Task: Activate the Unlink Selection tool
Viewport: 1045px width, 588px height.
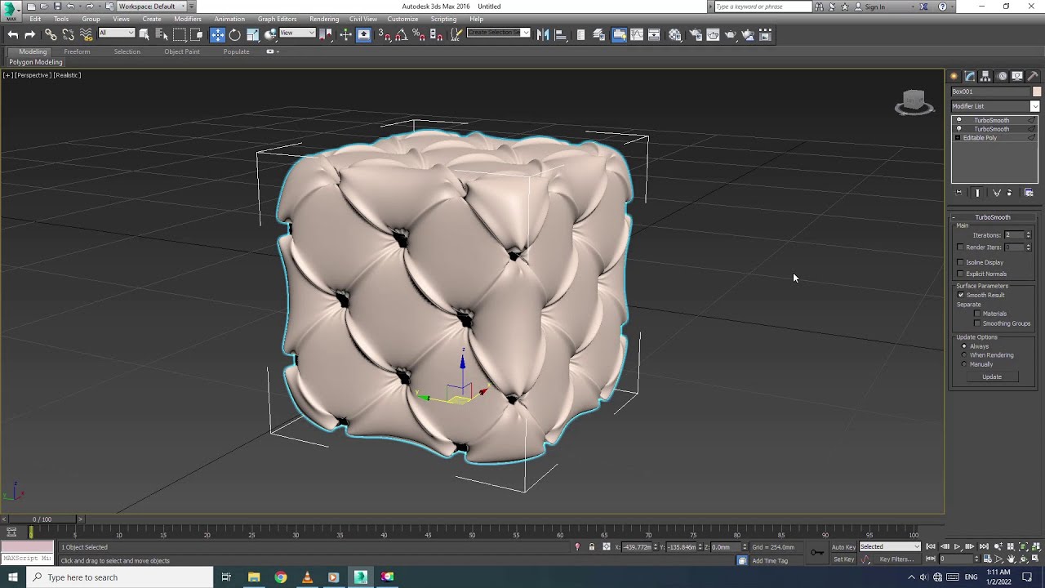Action: coord(69,34)
